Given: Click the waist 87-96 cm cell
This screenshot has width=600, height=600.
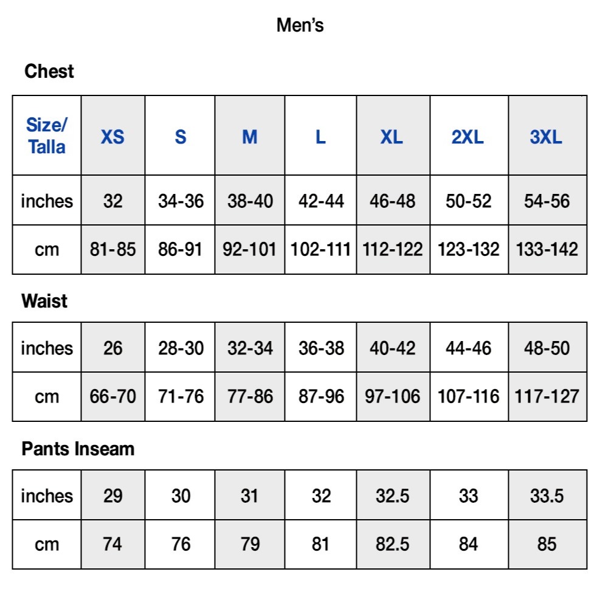Looking at the screenshot, I should point(321,396).
